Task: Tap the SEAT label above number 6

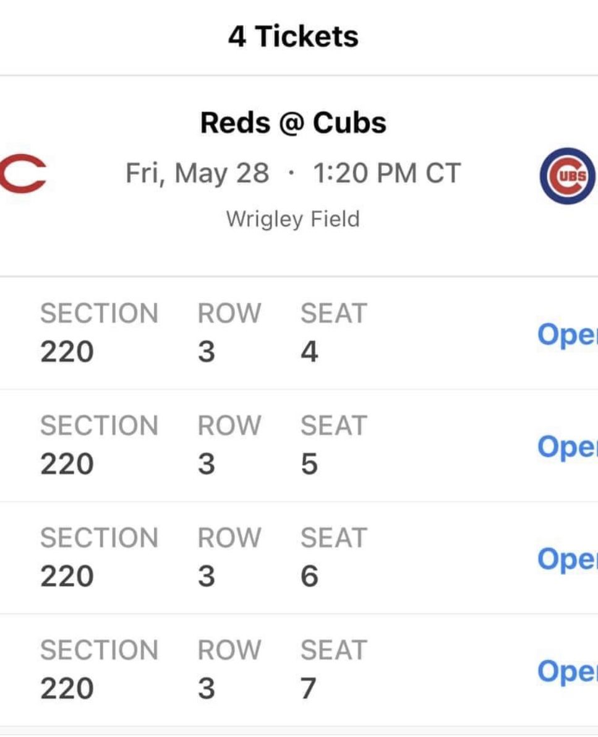Action: [x=334, y=538]
